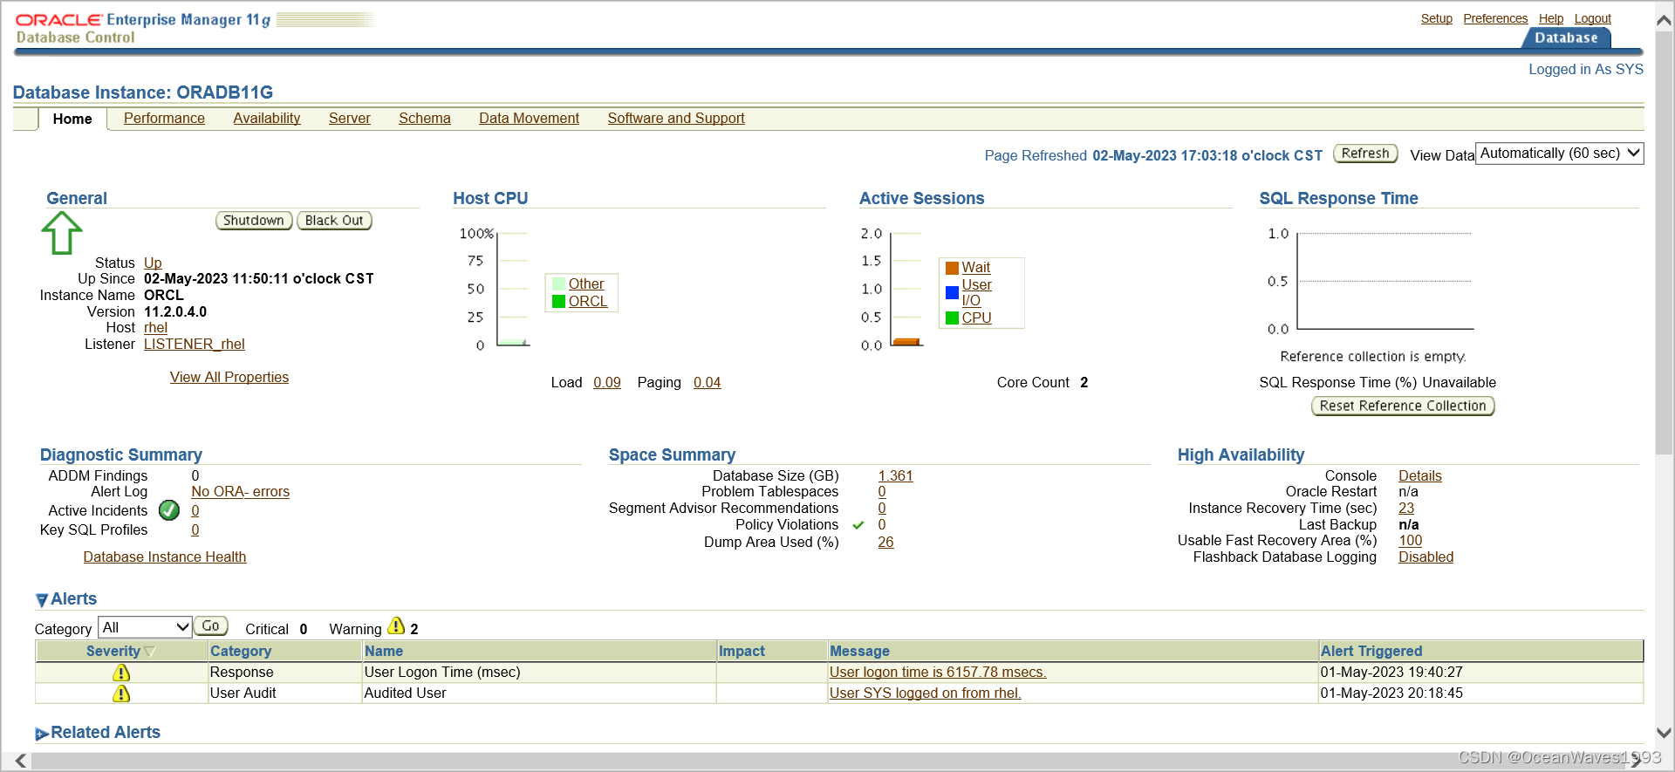Click the Active Sessions chart bar
1675x772 pixels.
(906, 342)
